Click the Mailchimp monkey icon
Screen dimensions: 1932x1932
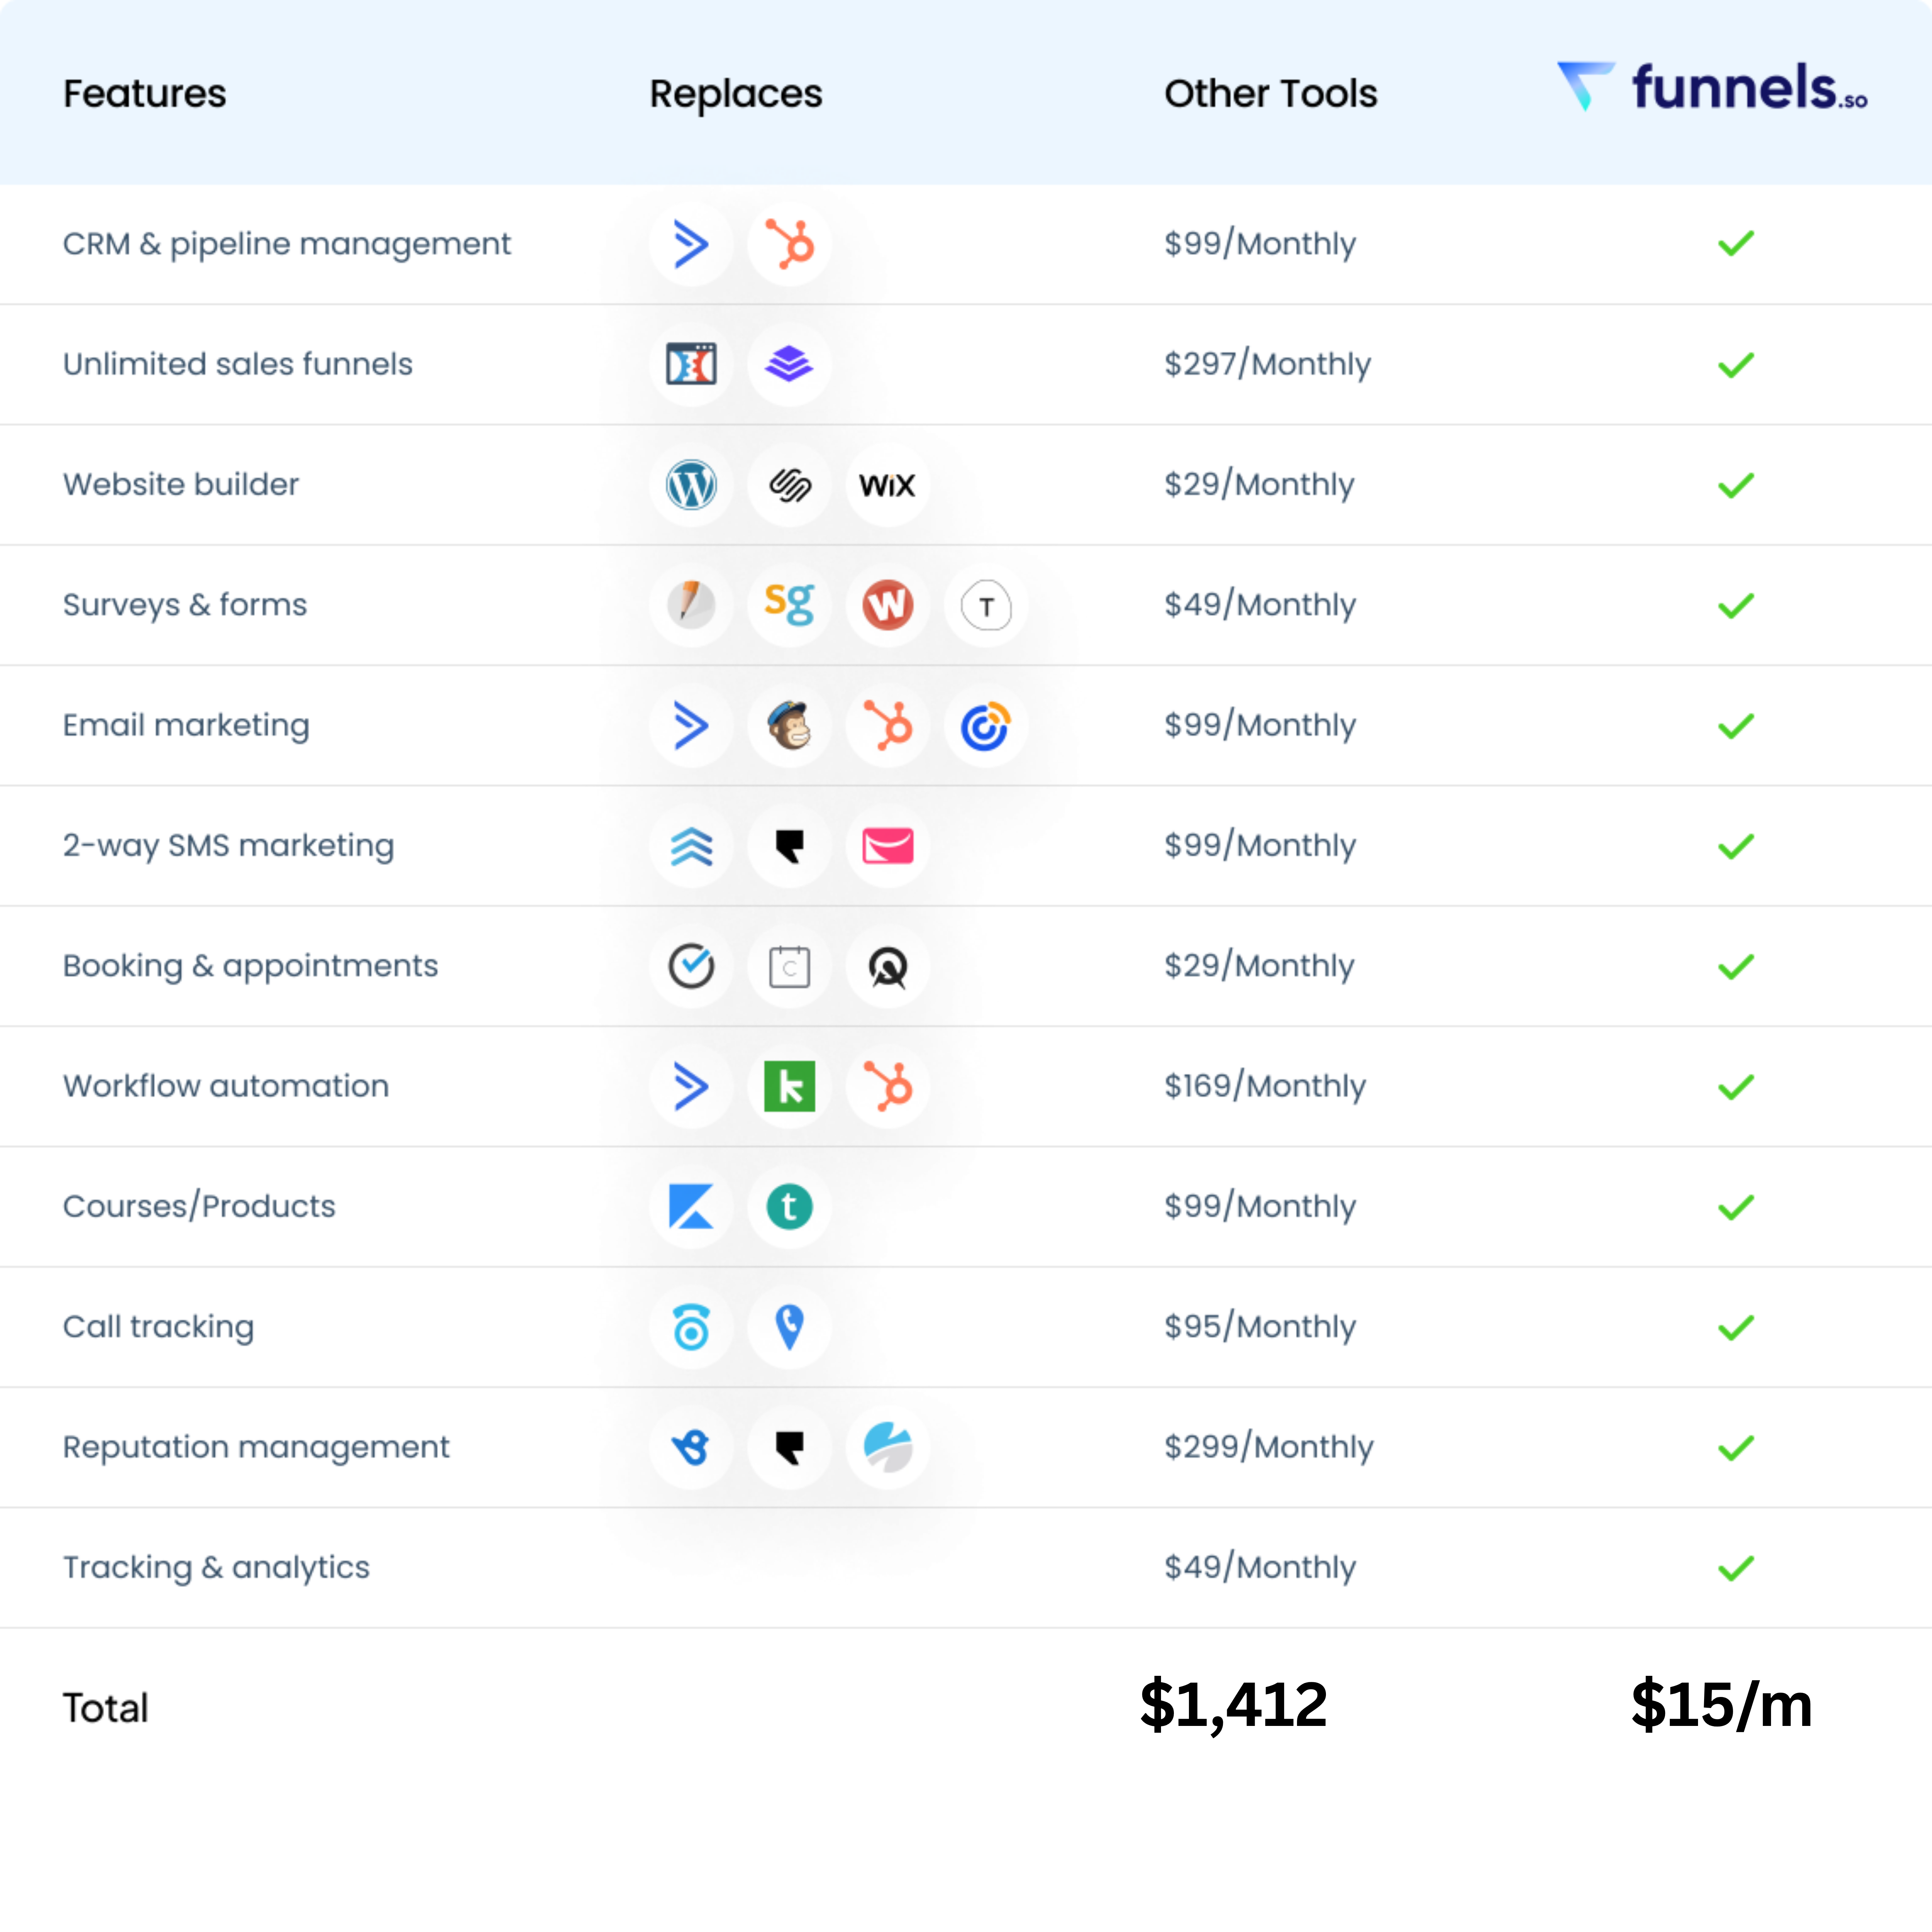789,725
